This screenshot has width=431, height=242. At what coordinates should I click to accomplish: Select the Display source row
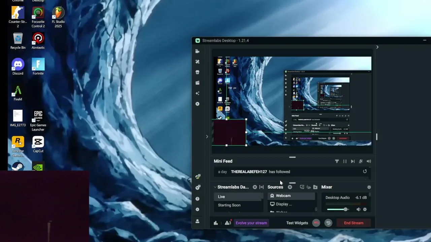coord(291,204)
